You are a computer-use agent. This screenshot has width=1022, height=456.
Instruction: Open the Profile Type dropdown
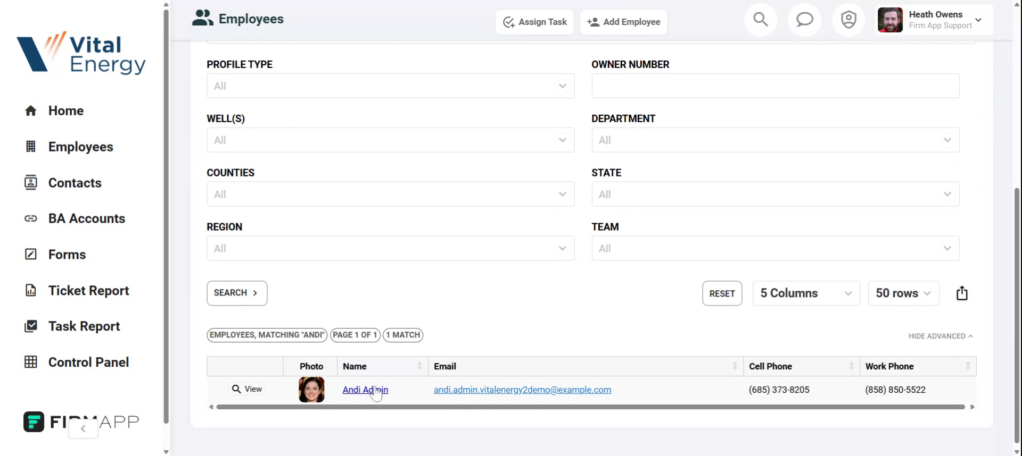click(391, 86)
